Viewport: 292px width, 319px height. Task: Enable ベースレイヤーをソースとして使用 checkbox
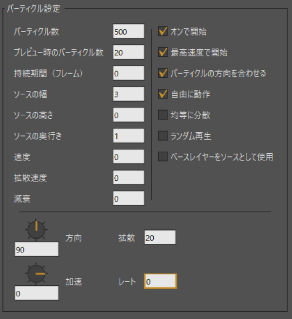tap(163, 157)
